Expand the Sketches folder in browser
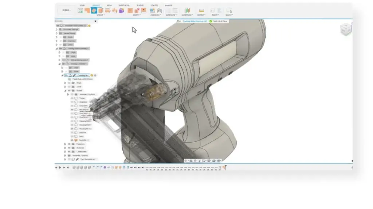This screenshot has height=209, width=373. point(64,148)
